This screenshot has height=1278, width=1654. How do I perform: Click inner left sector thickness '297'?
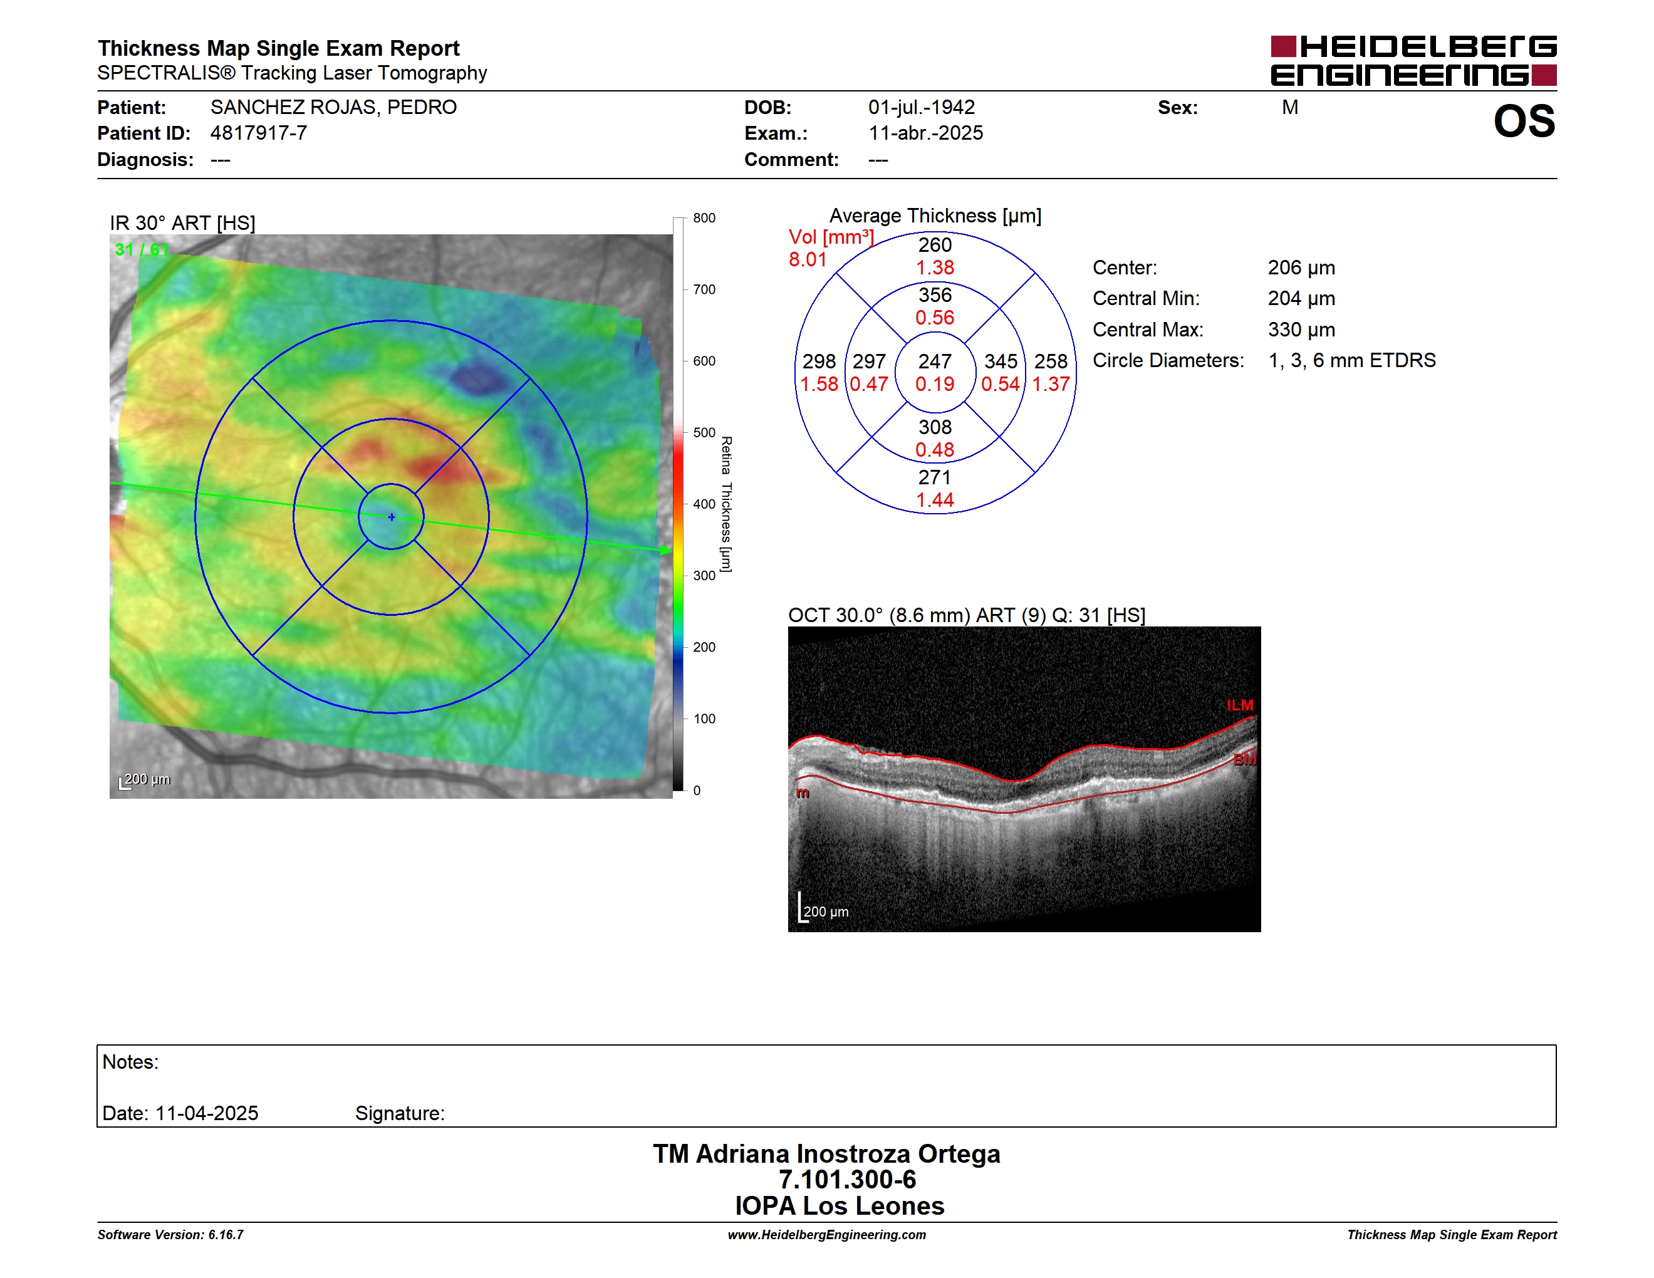click(868, 361)
